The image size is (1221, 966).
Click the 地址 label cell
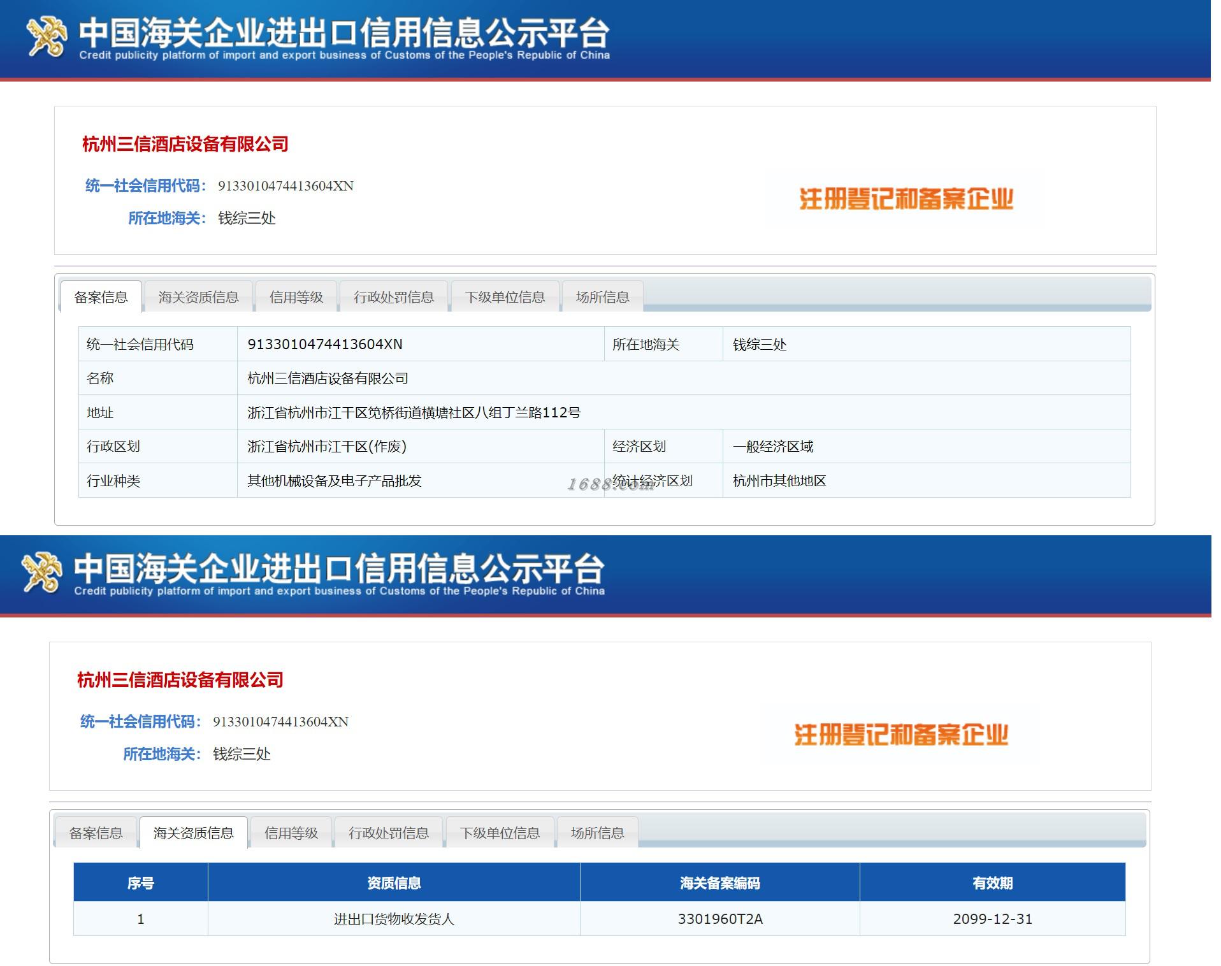tap(158, 412)
